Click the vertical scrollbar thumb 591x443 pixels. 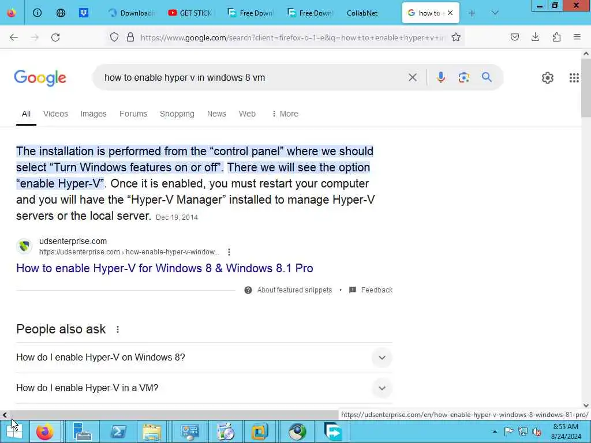pyautogui.click(x=586, y=88)
